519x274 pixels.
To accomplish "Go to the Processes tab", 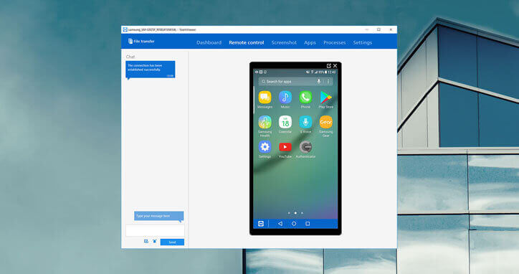I will (x=335, y=42).
